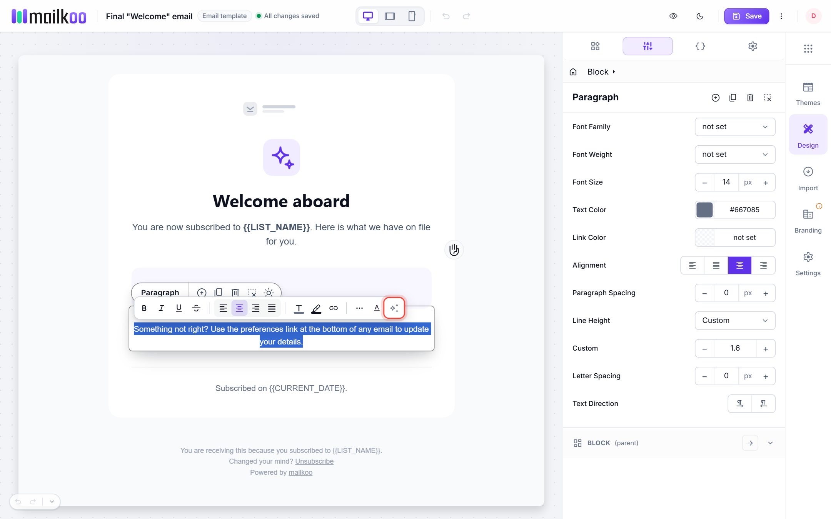The height and width of the screenshot is (519, 831).
Task: Select desktop preview mode
Action: pos(368,16)
